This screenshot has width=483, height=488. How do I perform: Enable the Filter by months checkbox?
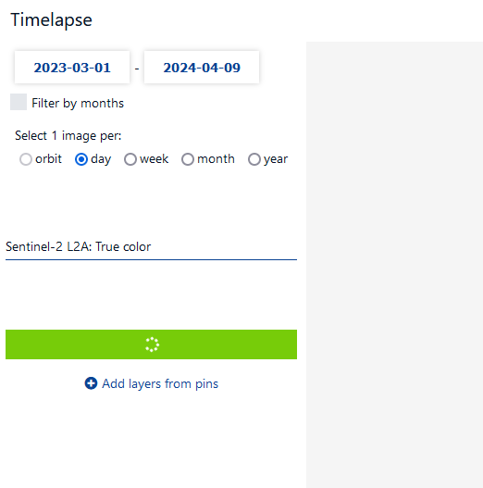(x=19, y=102)
